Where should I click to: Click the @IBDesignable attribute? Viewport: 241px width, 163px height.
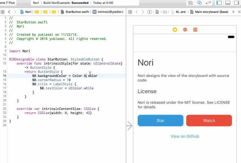(x=21, y=59)
